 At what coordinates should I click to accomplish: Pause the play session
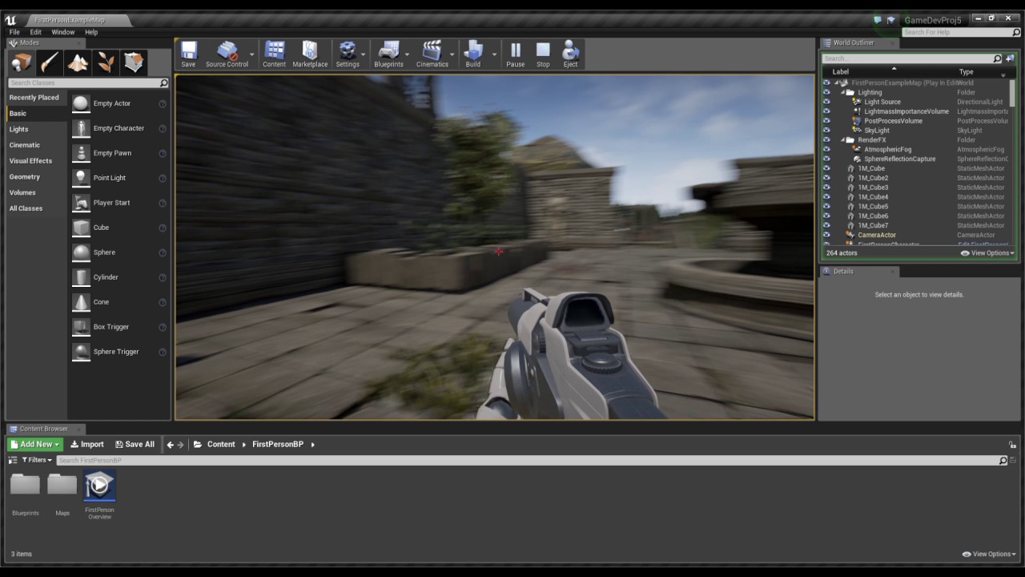[x=516, y=54]
